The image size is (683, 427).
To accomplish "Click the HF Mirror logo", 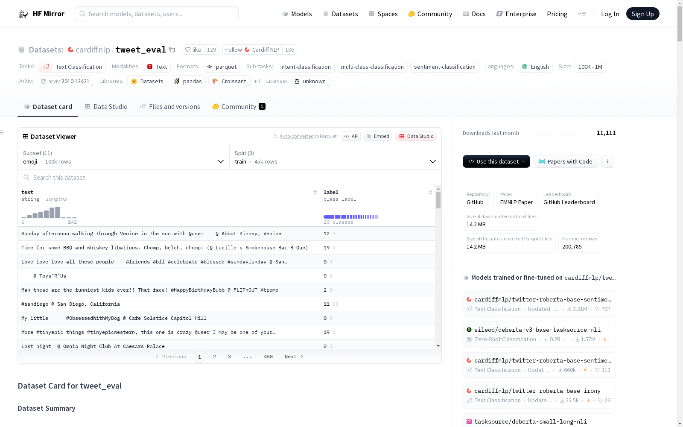I will click(x=41, y=14).
